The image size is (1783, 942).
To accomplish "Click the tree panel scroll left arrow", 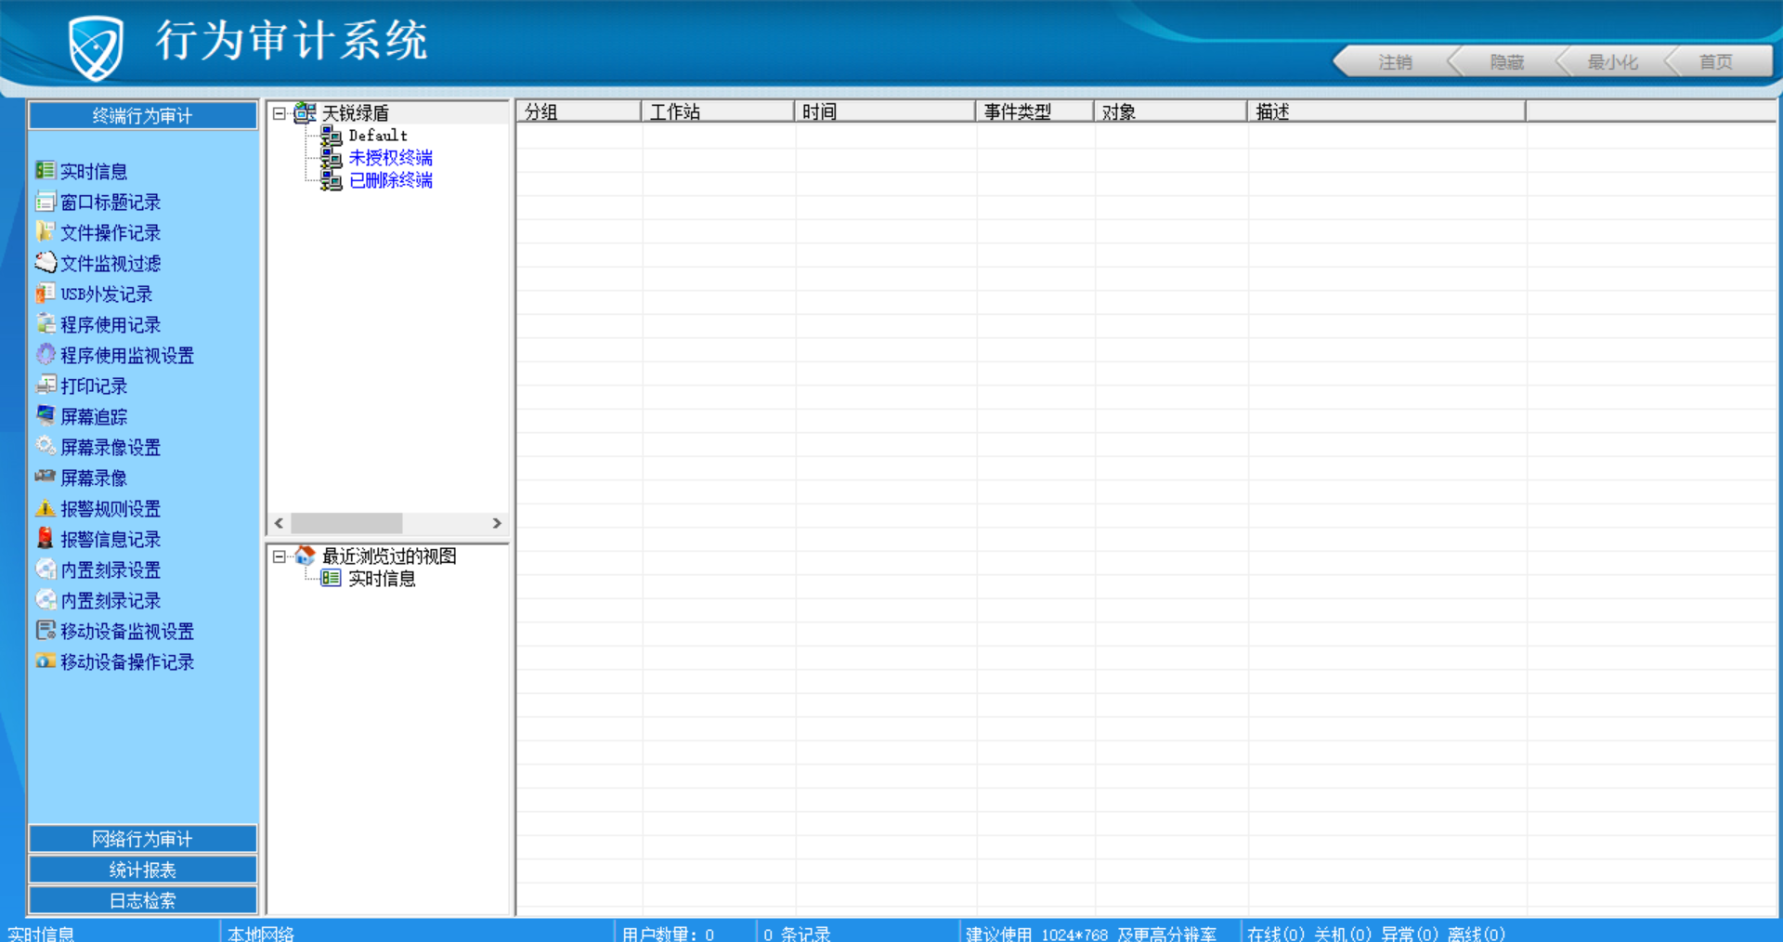I will 279,523.
